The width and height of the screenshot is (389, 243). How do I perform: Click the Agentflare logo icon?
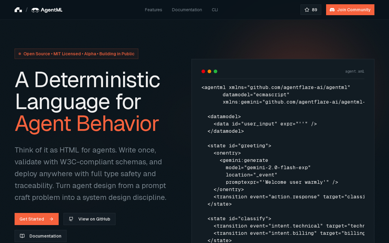(x=18, y=10)
